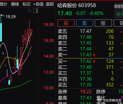Screen dimensions: 123x104
Task: Click the 19.29 high price label on chart
Action: [x=10, y=17]
